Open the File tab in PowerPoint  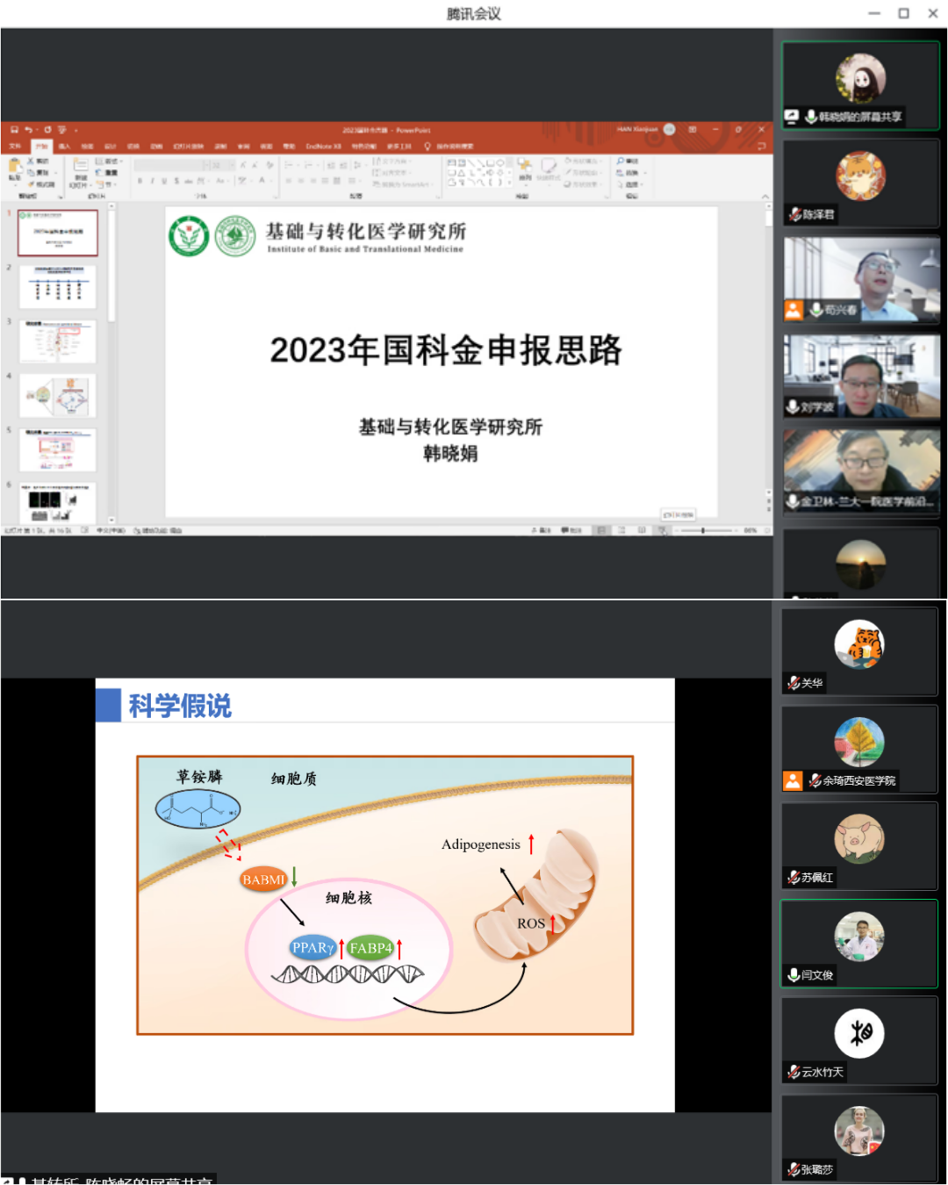[x=15, y=146]
